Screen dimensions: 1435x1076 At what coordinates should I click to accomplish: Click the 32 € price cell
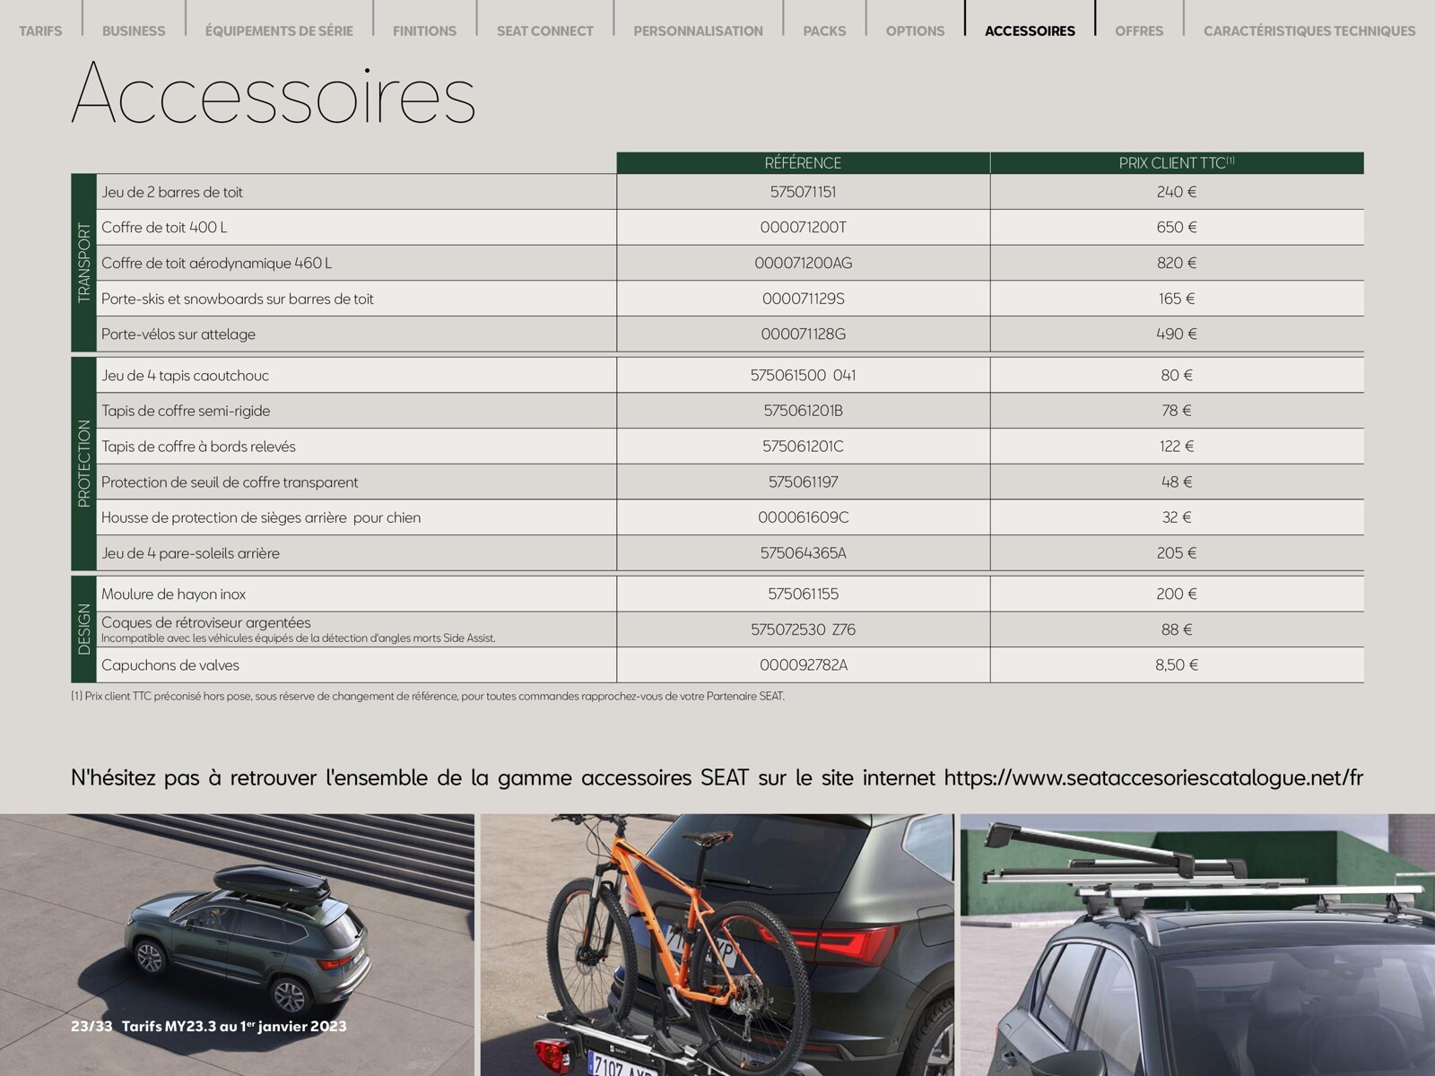tap(1177, 517)
